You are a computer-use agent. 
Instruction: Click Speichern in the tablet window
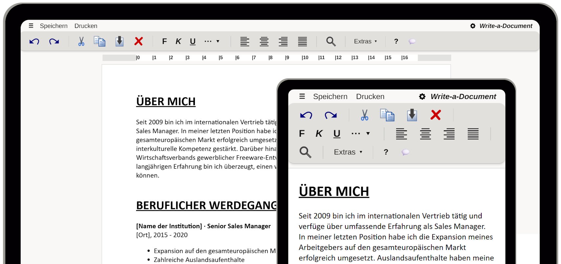pos(330,97)
